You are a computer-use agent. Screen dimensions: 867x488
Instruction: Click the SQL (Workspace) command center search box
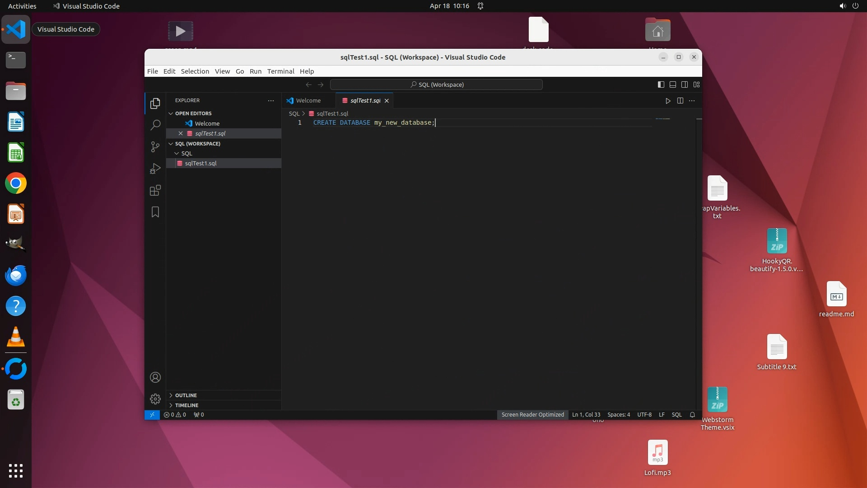[436, 84]
